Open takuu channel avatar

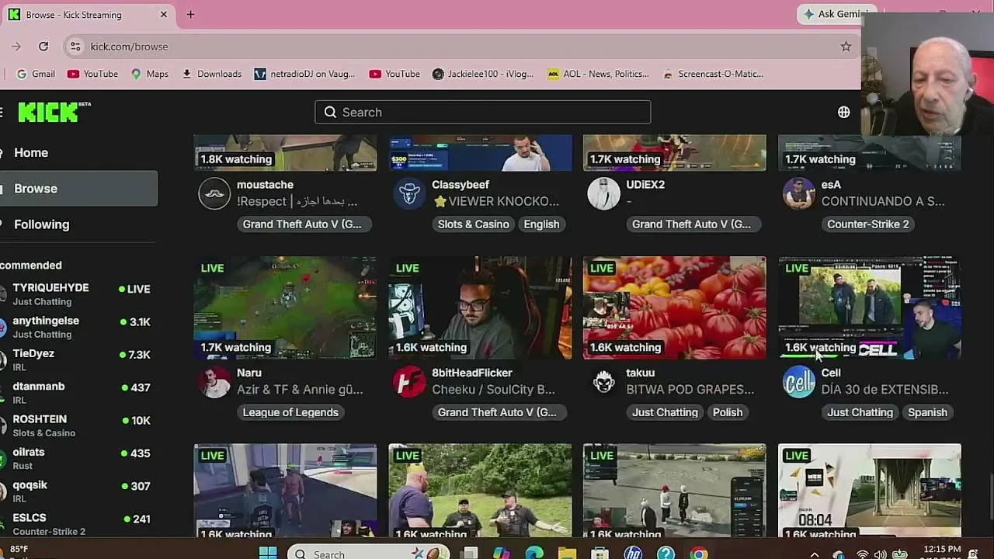(x=603, y=381)
